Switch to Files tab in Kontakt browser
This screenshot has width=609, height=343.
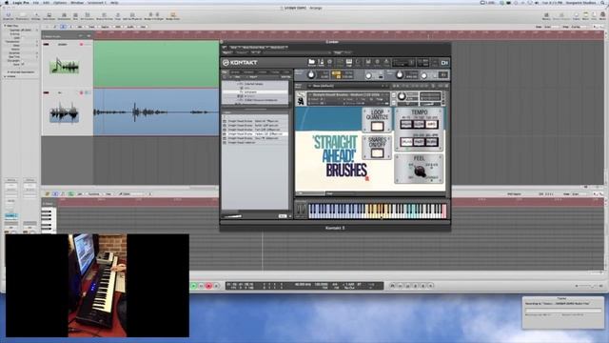click(x=226, y=72)
